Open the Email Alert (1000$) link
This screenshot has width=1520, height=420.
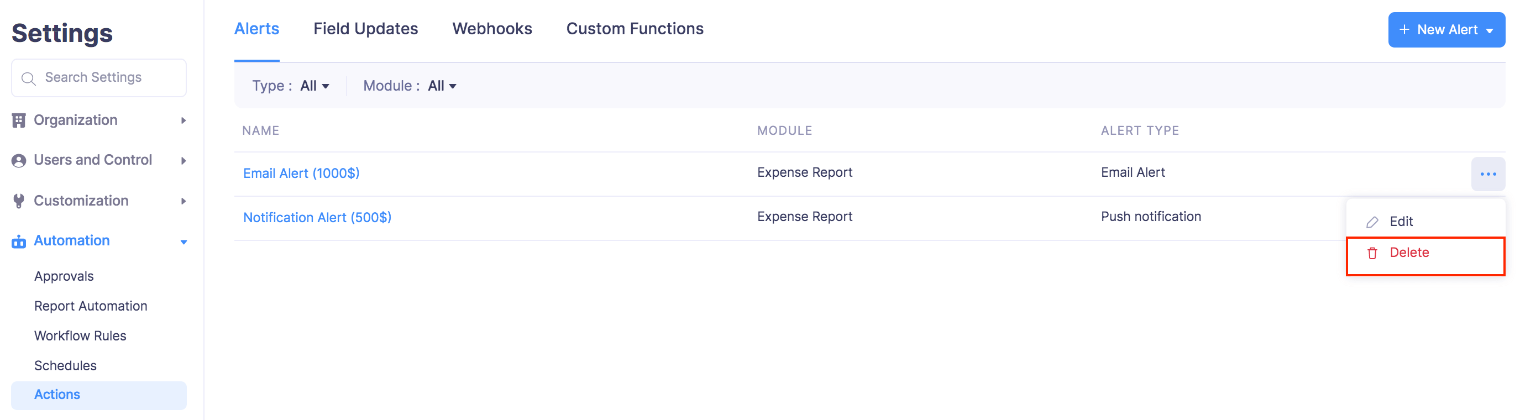301,174
